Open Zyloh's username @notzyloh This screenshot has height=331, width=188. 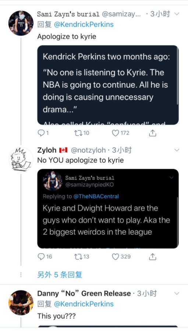click(x=88, y=150)
